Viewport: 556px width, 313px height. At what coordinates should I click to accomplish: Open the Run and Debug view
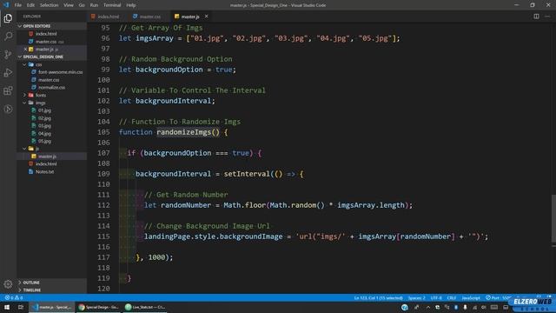pos(8,72)
